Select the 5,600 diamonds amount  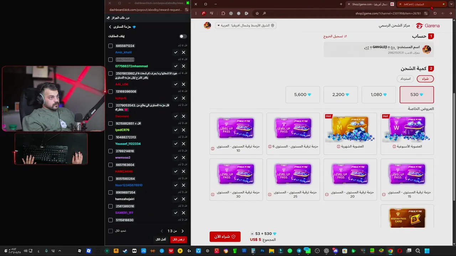point(303,95)
